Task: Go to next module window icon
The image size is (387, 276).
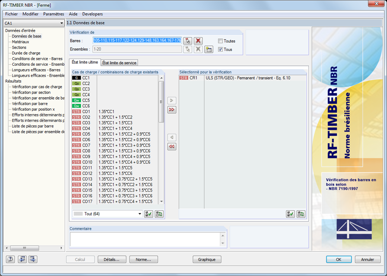Action: tap(33, 259)
